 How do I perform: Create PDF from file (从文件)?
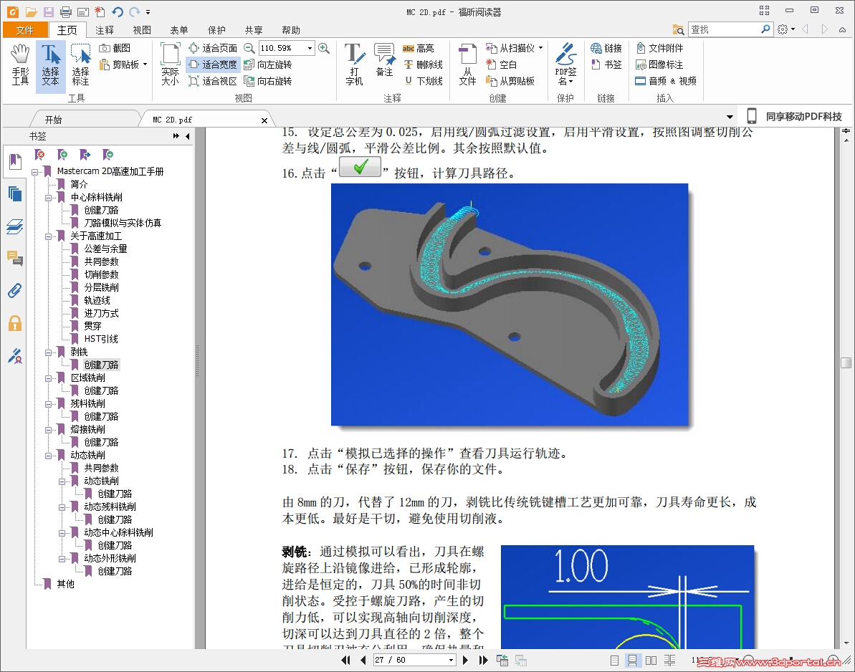coord(467,65)
